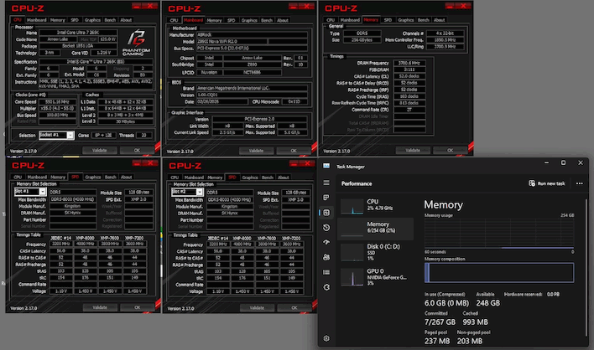Image resolution: width=594 pixels, height=350 pixels.
Task: Select CPU performance graph entry
Action: point(376,206)
